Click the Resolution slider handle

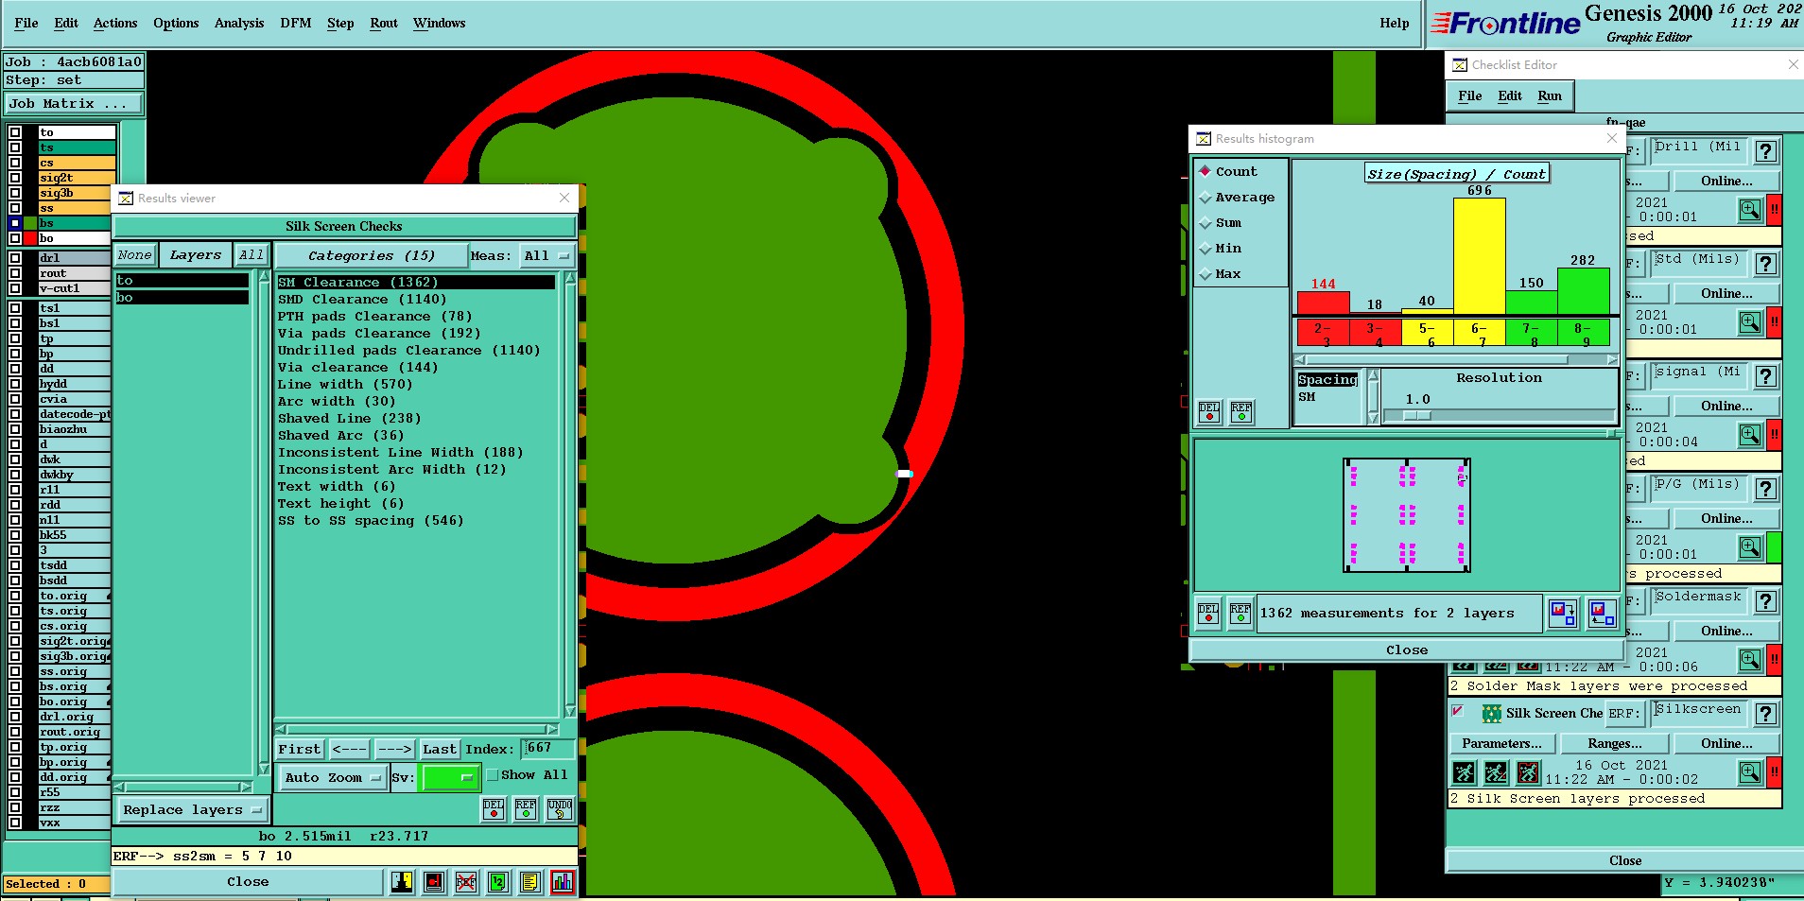pyautogui.click(x=1416, y=415)
